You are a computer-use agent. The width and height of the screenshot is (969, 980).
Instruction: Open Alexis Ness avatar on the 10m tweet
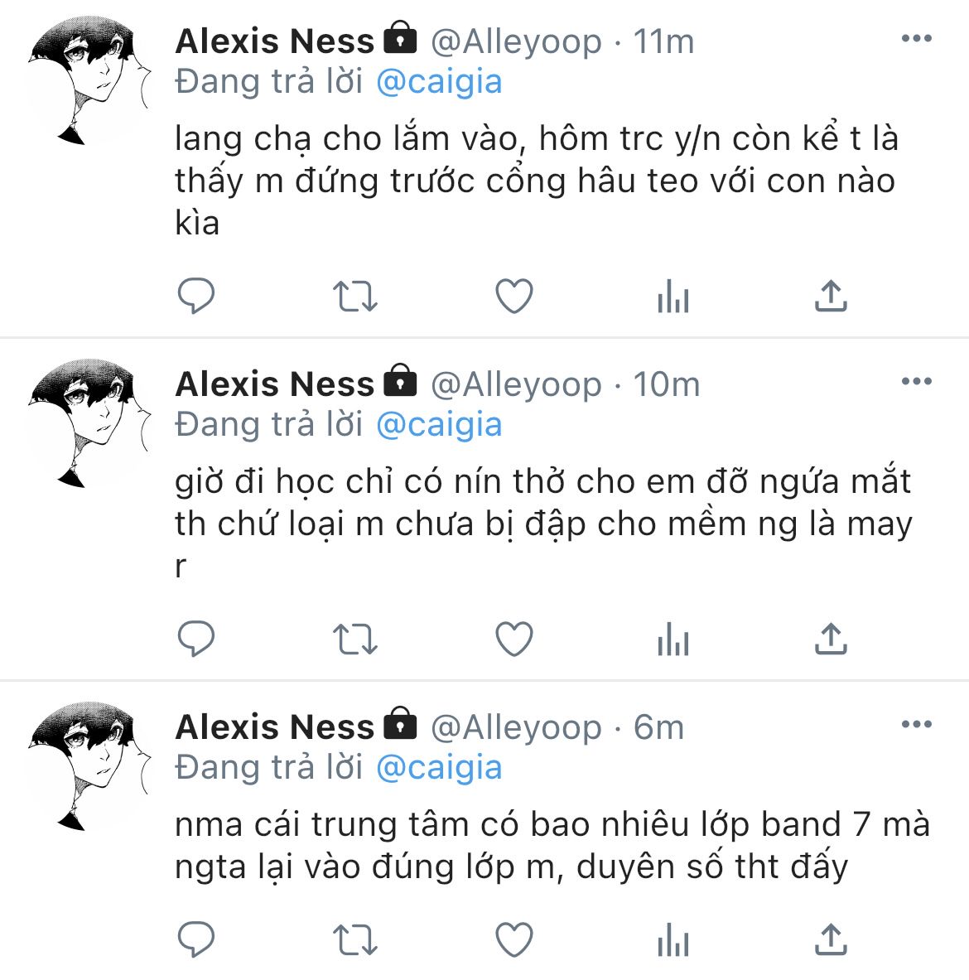89,423
